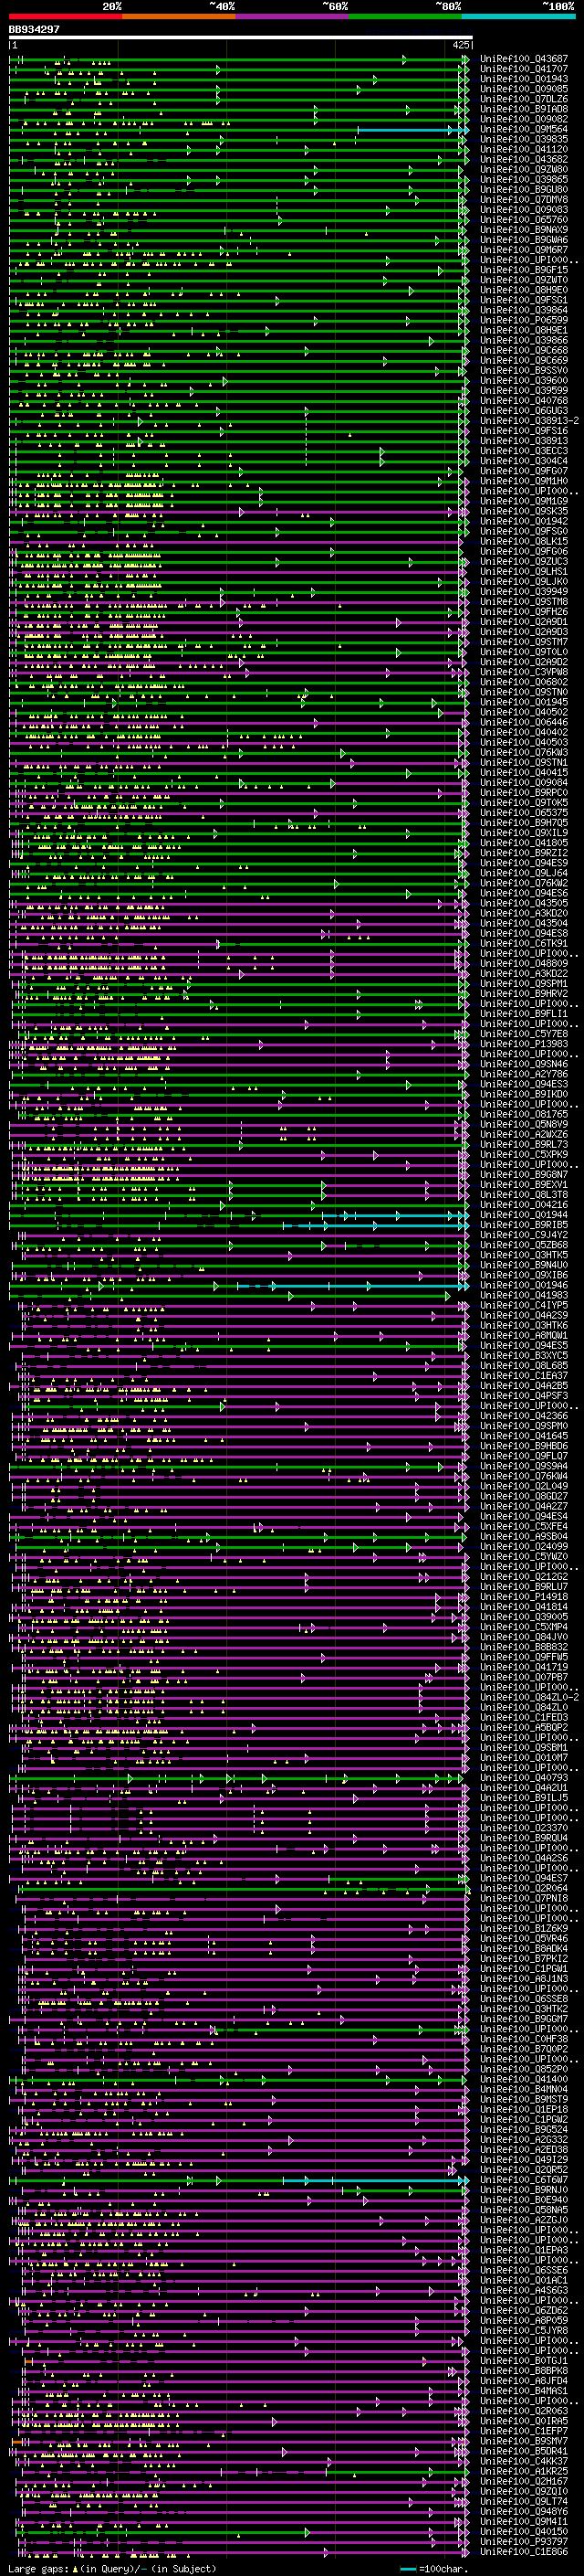Select label UniRef100_Q76KW3
Image resolution: width=584 pixels, height=2576 pixels.
pos(524,752)
